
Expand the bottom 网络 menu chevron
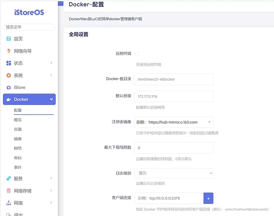[51, 203]
